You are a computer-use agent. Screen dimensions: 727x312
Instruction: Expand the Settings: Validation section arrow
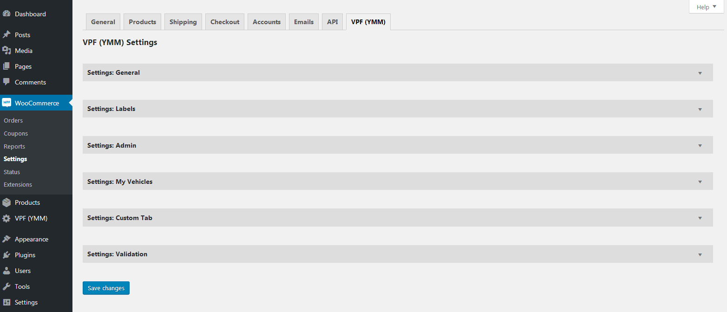click(700, 254)
